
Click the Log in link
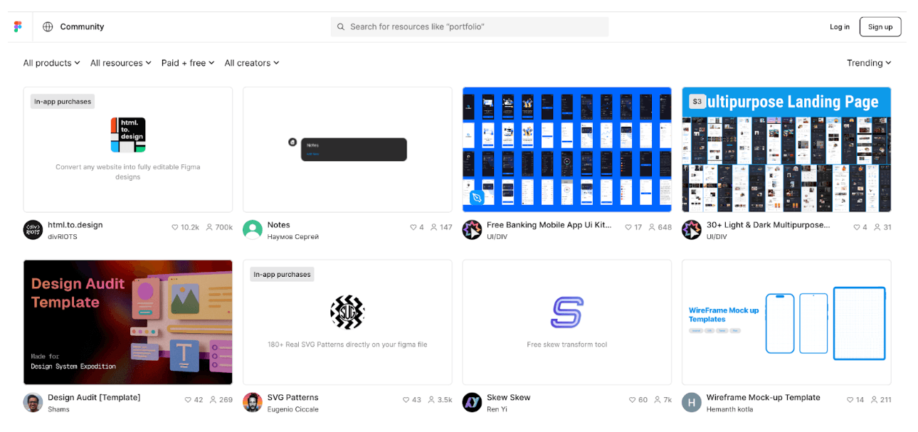coord(839,27)
